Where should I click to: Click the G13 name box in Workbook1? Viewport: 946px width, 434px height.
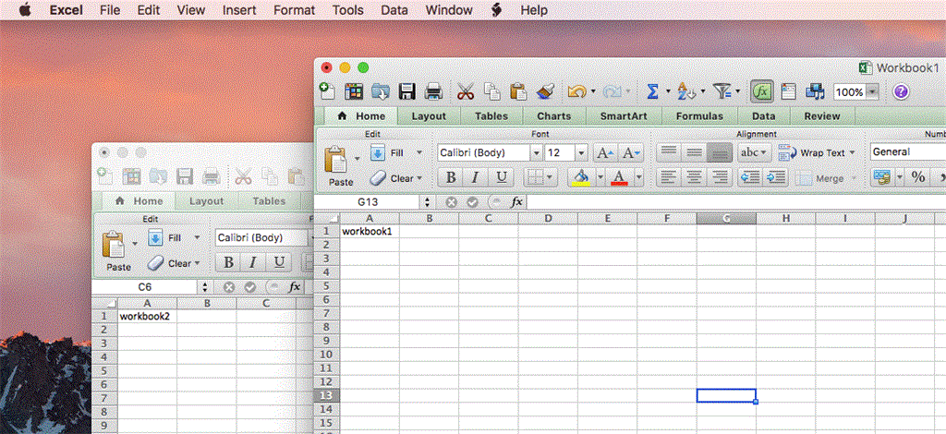368,202
